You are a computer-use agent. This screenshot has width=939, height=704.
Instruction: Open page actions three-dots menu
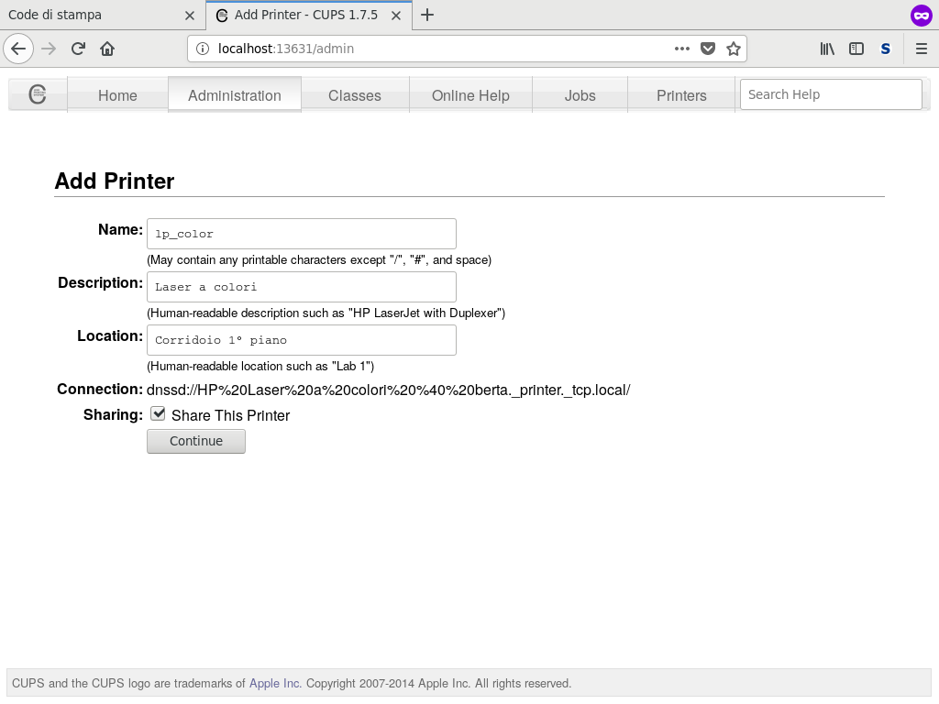click(x=681, y=49)
